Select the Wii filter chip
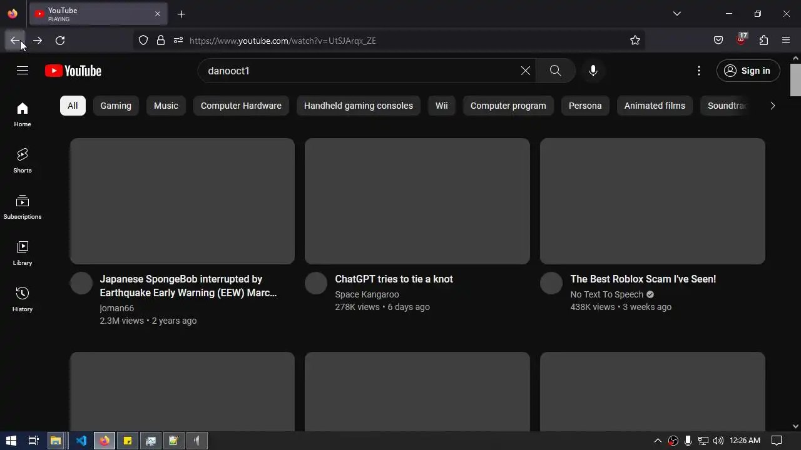 (442, 106)
